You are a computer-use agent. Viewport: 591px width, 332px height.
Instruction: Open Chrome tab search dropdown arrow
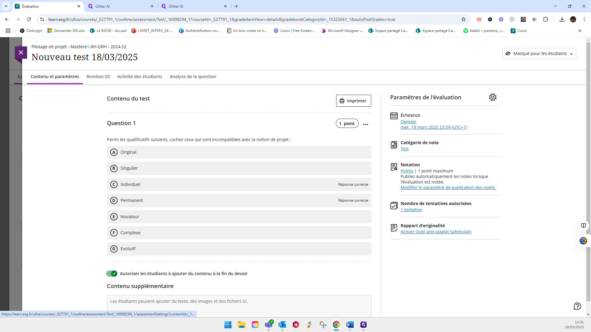coord(6,6)
